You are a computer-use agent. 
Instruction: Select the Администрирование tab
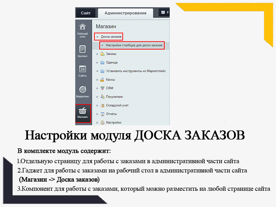point(125,13)
